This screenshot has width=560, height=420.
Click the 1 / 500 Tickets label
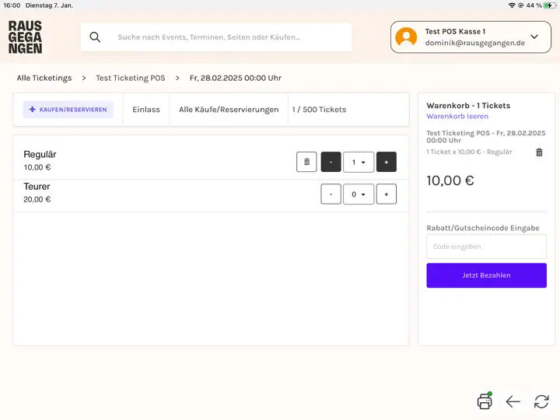pyautogui.click(x=319, y=110)
